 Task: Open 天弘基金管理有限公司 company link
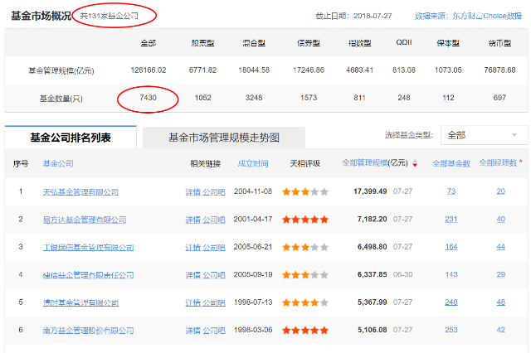coord(80,192)
